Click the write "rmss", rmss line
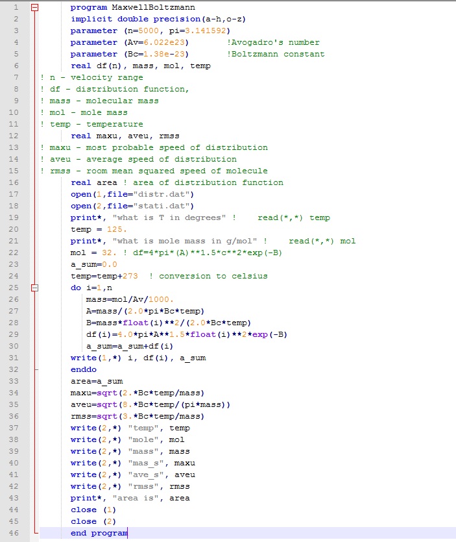Viewport: 456px width, 542px height. pyautogui.click(x=130, y=486)
